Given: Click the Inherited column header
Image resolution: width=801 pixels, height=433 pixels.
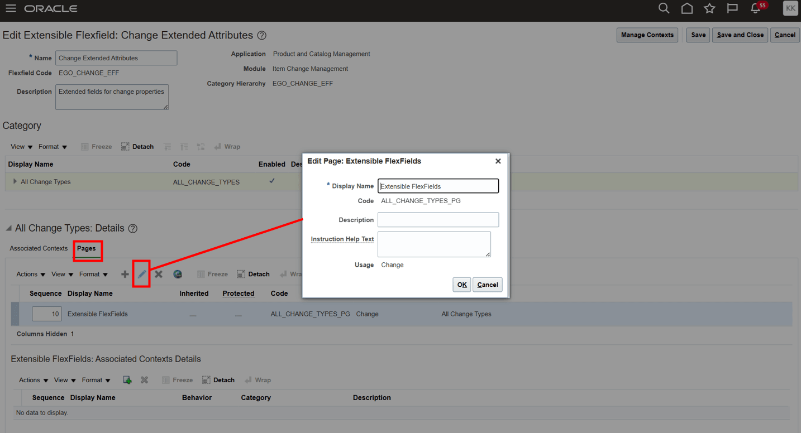Looking at the screenshot, I should point(194,294).
